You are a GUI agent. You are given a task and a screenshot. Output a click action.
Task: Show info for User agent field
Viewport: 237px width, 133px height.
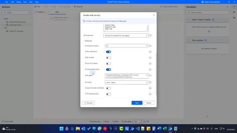[150, 75]
